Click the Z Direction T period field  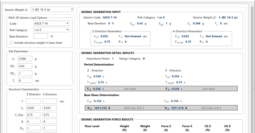(33, 101)
